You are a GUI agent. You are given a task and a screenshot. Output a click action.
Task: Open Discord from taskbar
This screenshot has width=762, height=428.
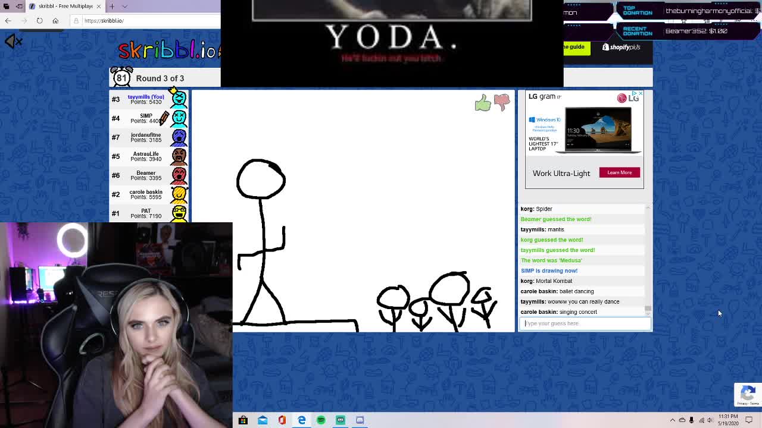tap(360, 420)
